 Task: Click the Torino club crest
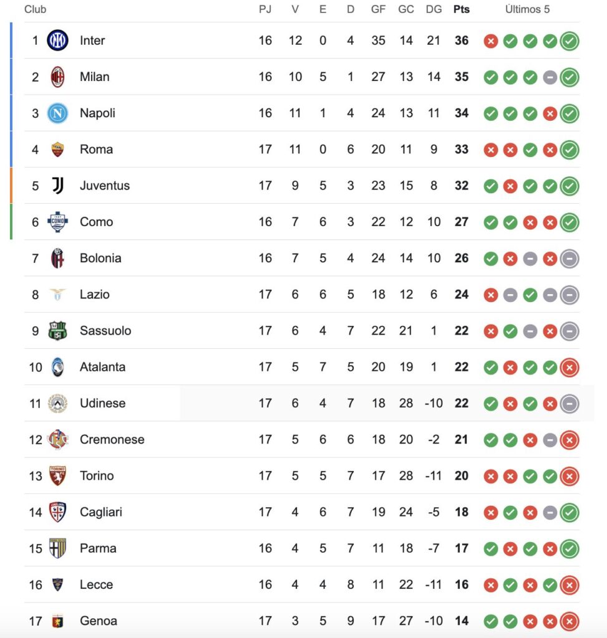coord(57,475)
